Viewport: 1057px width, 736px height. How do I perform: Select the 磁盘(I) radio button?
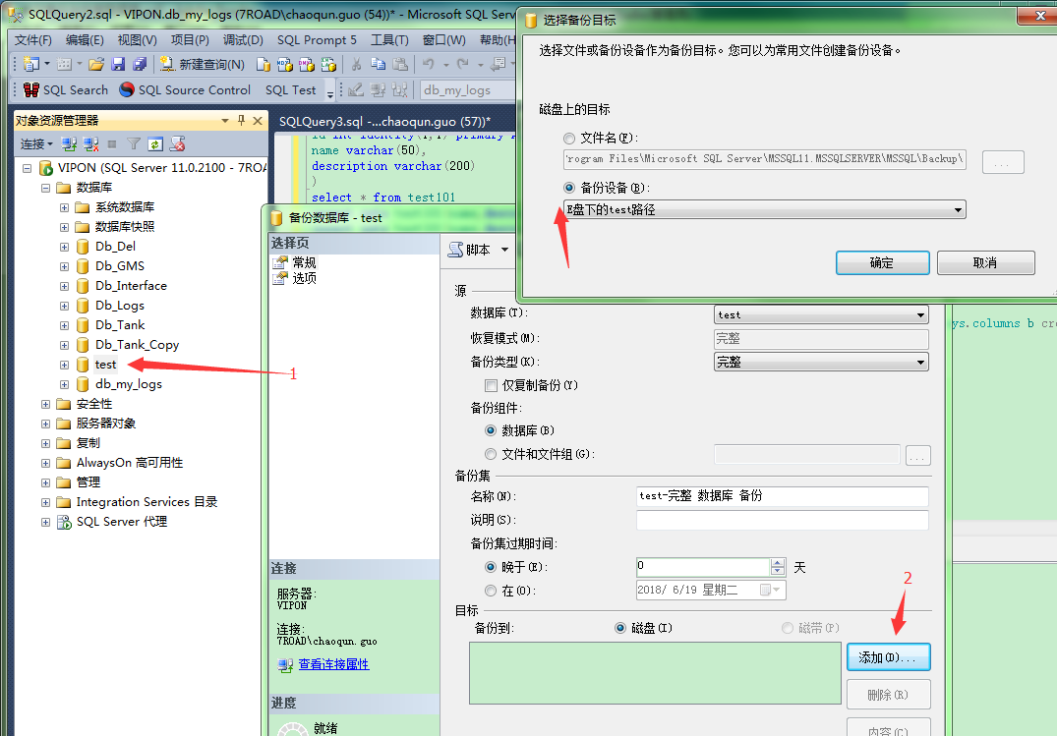click(620, 628)
